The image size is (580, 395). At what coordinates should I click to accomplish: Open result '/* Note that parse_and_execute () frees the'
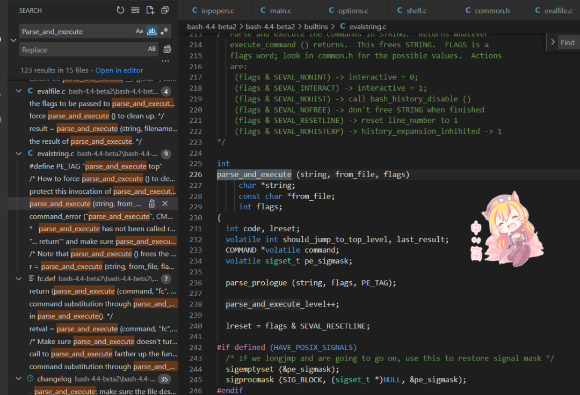(103, 254)
